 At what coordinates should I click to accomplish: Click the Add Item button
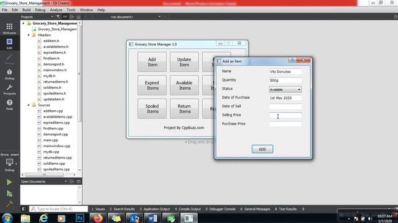[152, 62]
